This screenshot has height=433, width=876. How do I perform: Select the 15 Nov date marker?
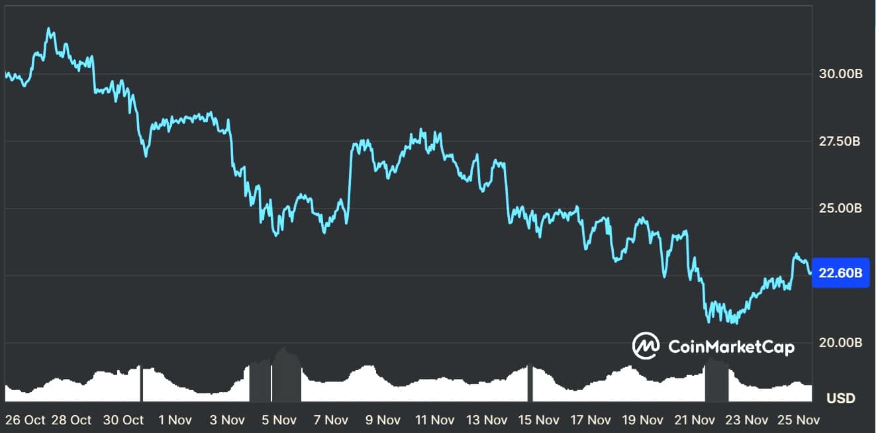(x=538, y=420)
